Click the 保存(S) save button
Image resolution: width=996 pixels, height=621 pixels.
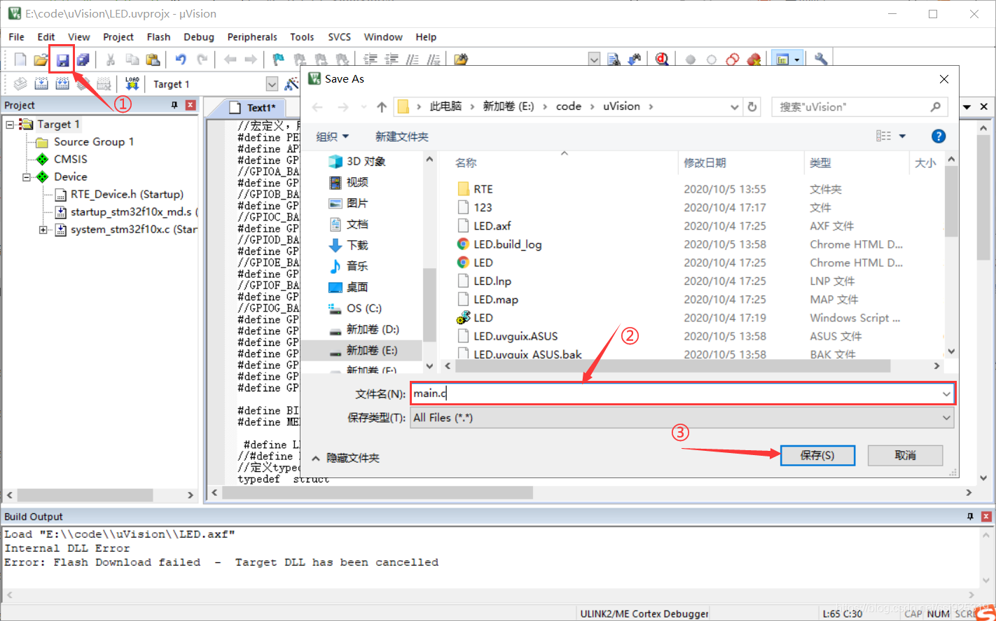pos(817,455)
